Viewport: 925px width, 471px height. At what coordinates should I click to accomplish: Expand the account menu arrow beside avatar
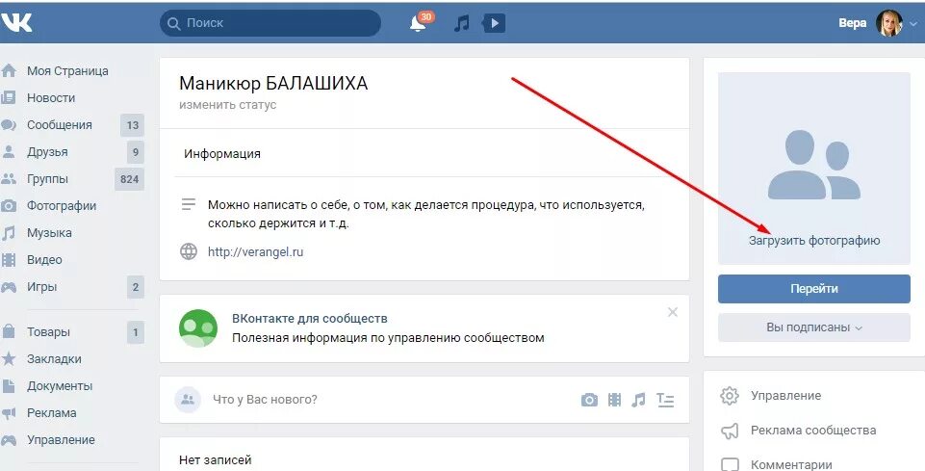(913, 24)
